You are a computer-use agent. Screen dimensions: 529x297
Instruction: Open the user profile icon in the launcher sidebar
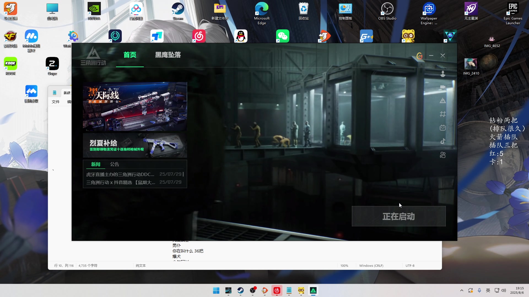pyautogui.click(x=443, y=74)
